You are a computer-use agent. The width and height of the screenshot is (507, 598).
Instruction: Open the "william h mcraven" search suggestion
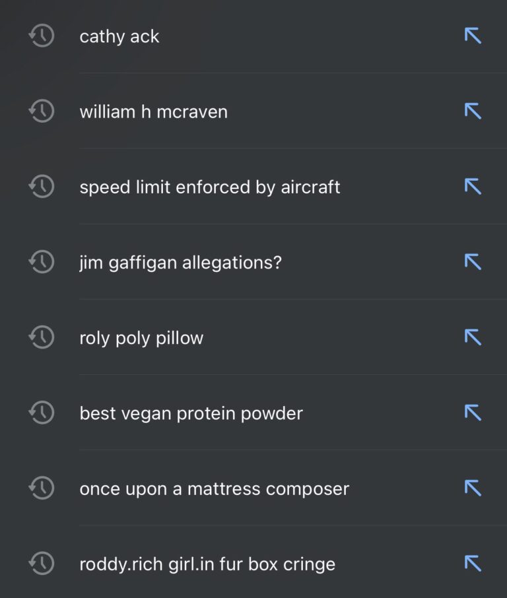point(153,112)
